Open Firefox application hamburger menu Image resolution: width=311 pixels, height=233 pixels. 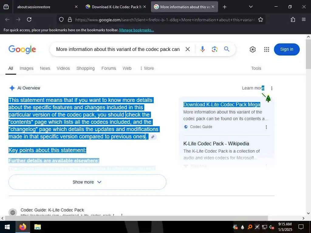coord(304,19)
